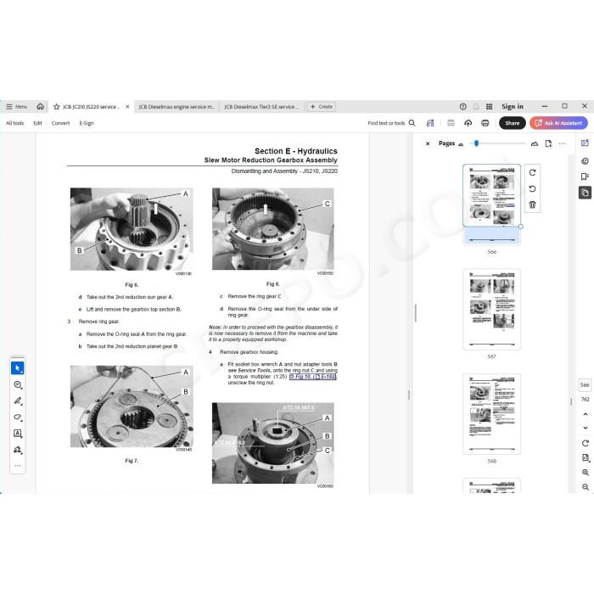
Task: Open more quick tools ellipsis
Action: 18,466
